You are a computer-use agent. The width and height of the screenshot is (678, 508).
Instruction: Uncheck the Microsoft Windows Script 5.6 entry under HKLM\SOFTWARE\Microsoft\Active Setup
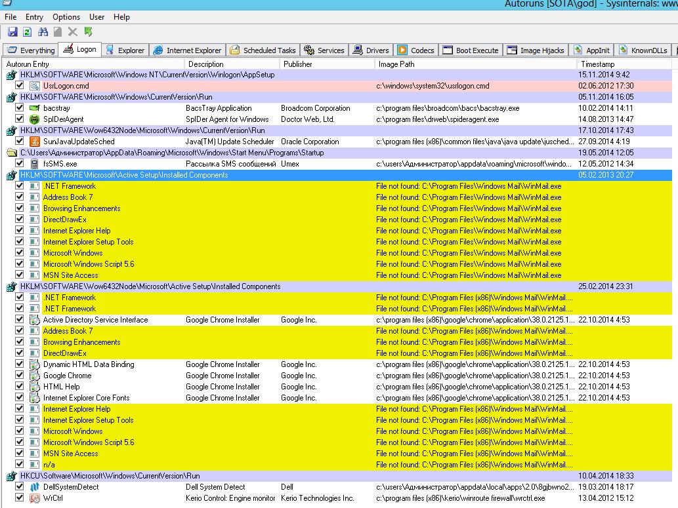20,264
